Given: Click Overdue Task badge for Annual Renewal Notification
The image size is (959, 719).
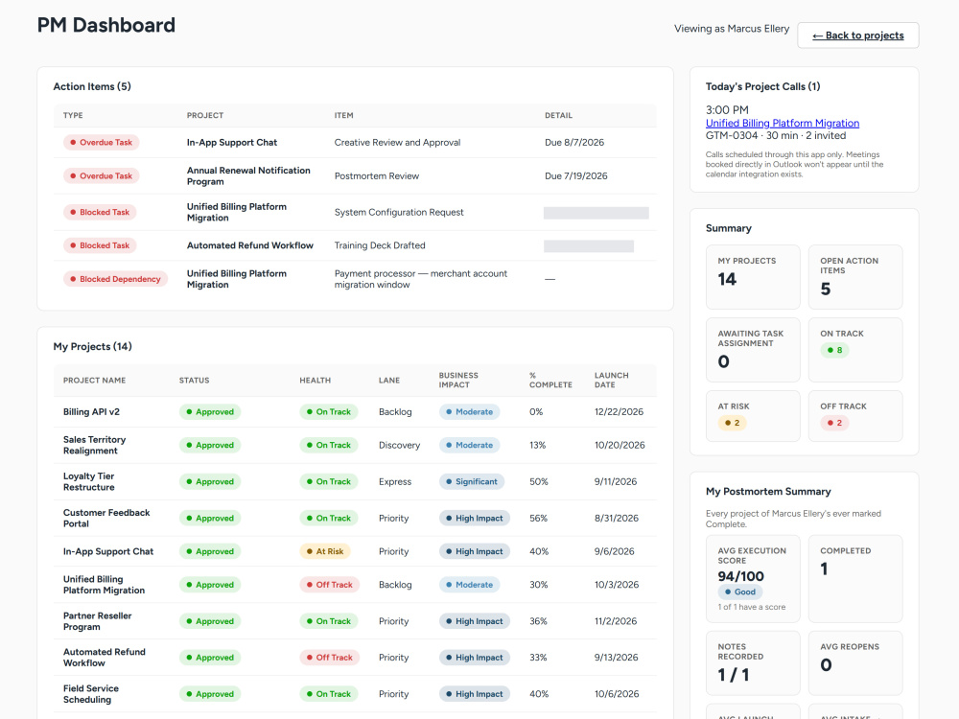Looking at the screenshot, I should (102, 176).
